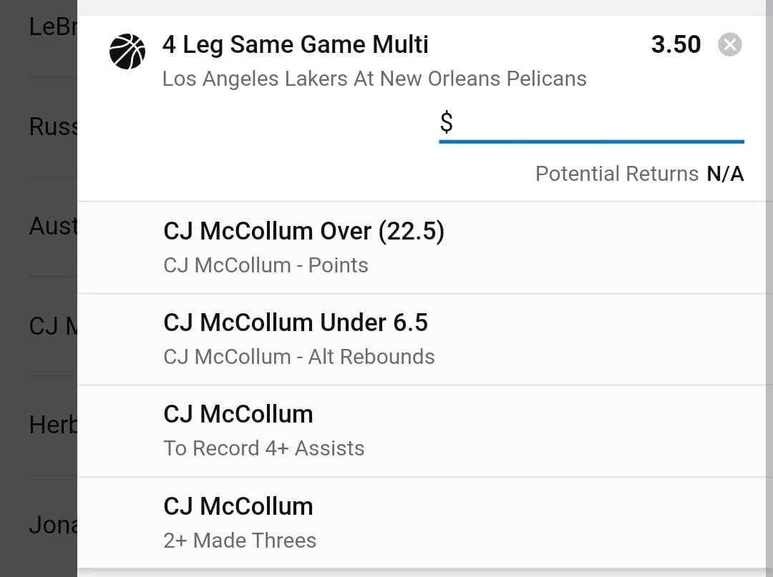
Task: Click the CJ McCollum - Points market text
Action: click(x=266, y=265)
